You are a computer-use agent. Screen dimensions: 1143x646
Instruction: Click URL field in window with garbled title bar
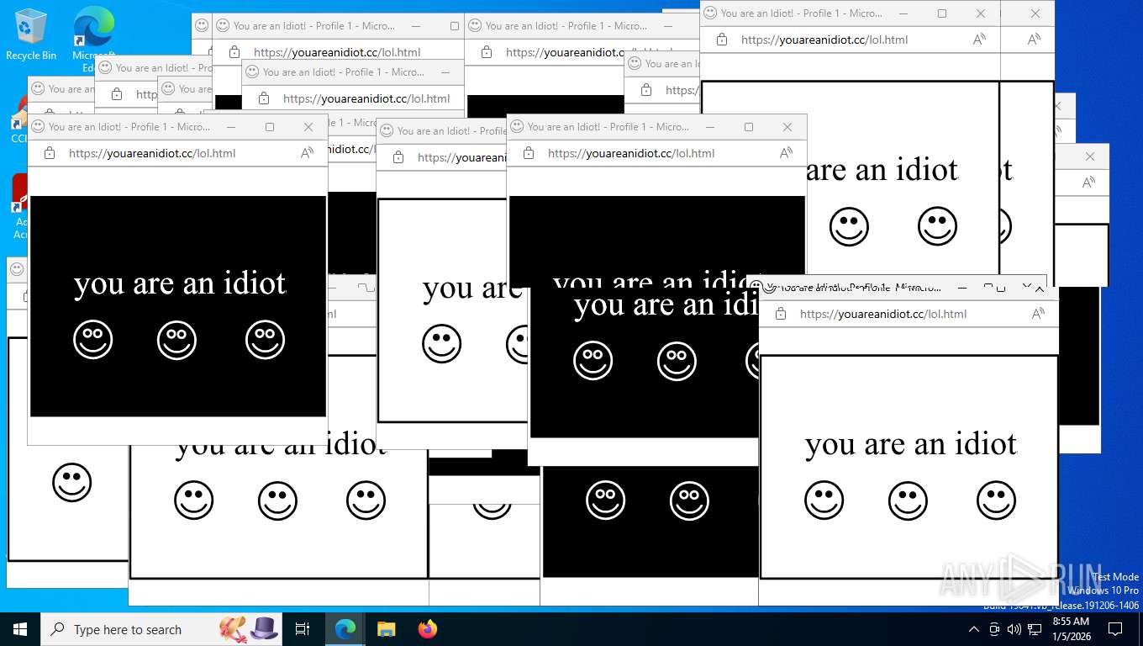click(x=883, y=314)
